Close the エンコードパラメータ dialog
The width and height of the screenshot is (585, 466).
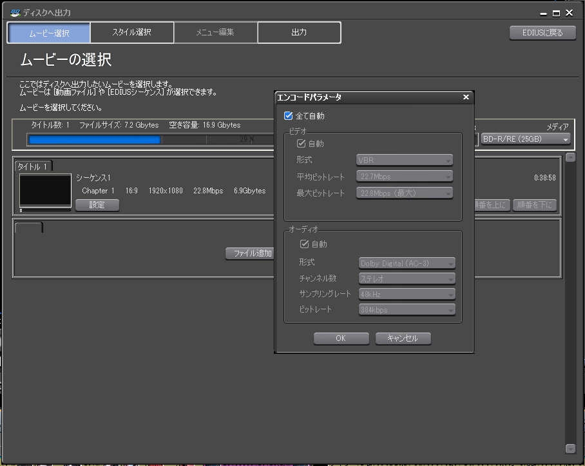(466, 97)
